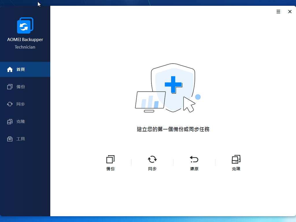Image resolution: width=296 pixels, height=222 pixels.
Task: Open the 備份 tab in sidebar
Action: click(25, 87)
